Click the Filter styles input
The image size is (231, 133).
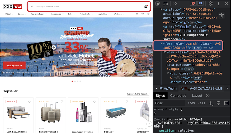[x=169, y=103]
